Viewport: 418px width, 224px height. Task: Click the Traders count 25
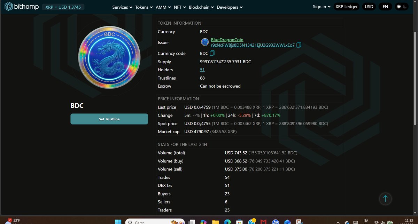pyautogui.click(x=227, y=210)
